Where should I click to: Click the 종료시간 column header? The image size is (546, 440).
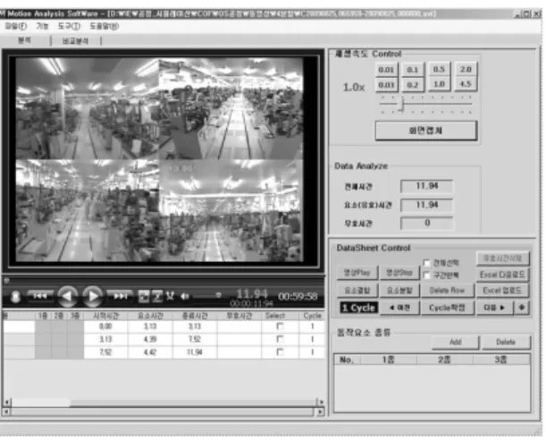(195, 316)
